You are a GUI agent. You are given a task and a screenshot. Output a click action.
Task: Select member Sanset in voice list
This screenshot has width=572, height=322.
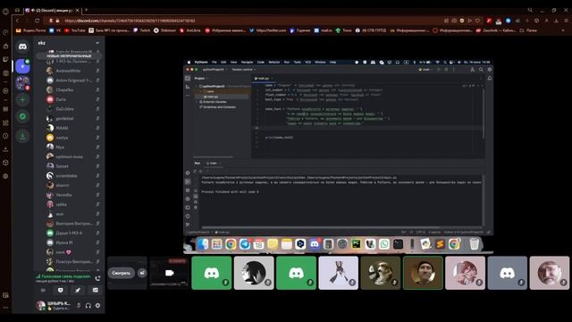(x=73, y=166)
